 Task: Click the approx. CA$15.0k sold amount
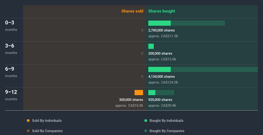[x=129, y=105]
